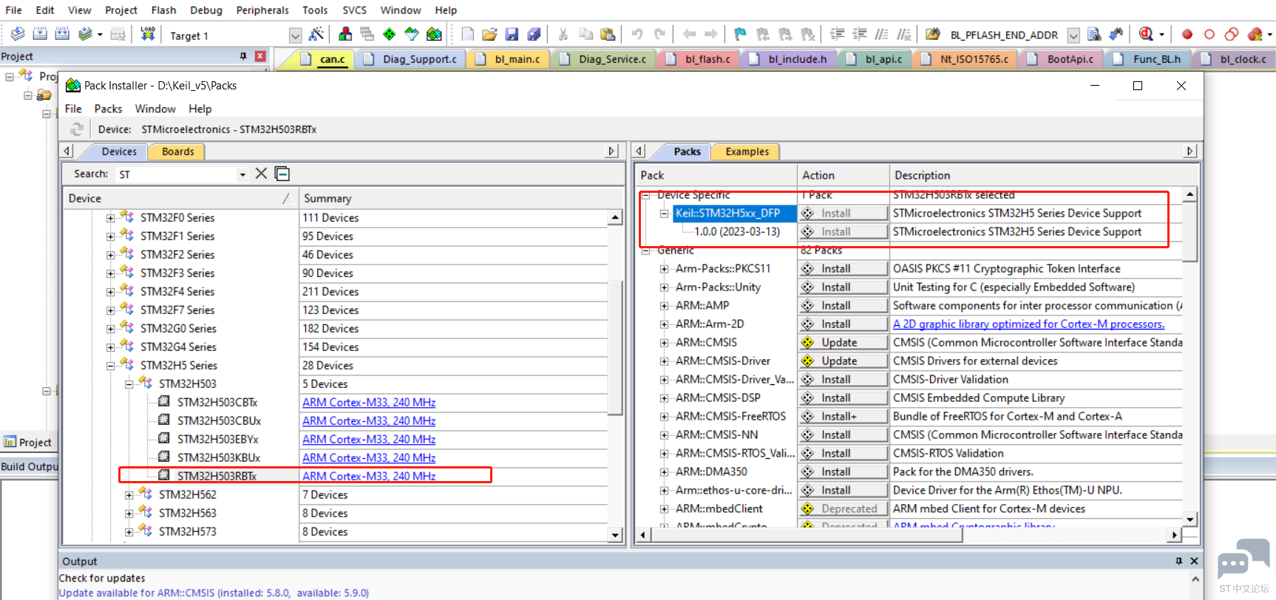Viewport: 1276px width, 600px height.
Task: Click the Device column header
Action: 180,198
